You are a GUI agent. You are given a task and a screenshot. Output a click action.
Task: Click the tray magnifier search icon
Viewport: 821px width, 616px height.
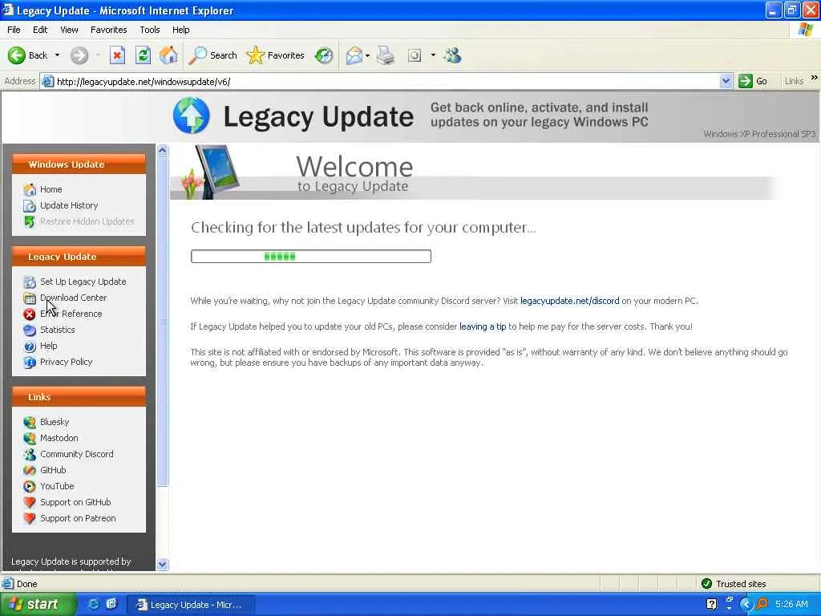[x=762, y=604]
